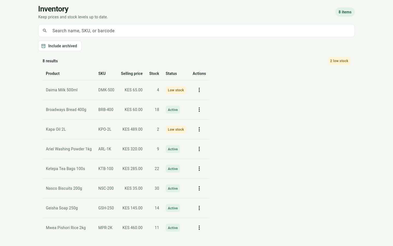The image size is (393, 246).
Task: Open actions menu for Kapa Oil 2L
Action: click(x=199, y=129)
